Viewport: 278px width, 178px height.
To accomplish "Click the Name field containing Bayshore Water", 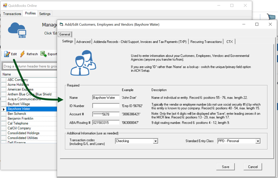I will pyautogui.click(x=106, y=98).
